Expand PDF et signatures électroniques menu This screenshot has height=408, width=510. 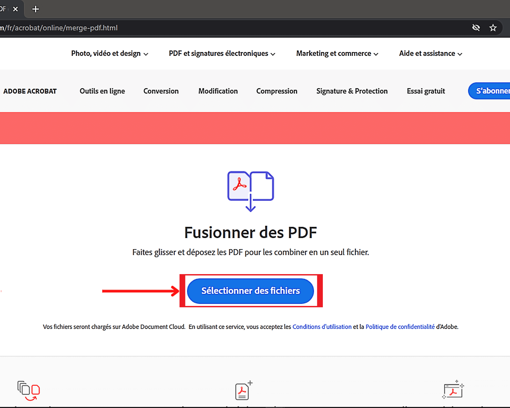[222, 54]
